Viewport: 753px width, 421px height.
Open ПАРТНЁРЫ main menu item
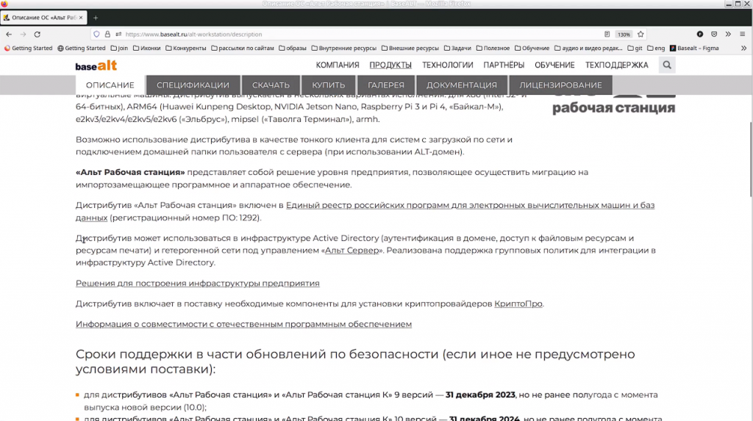coord(504,65)
